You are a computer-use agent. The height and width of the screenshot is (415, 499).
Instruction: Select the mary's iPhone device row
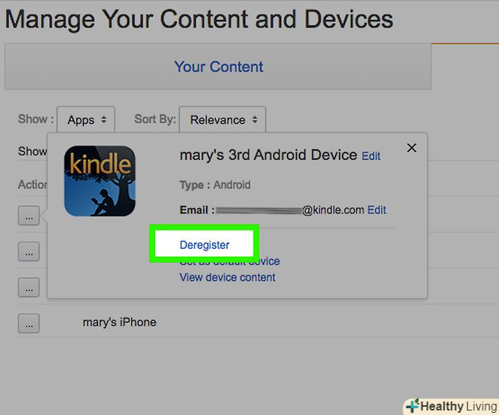258,322
